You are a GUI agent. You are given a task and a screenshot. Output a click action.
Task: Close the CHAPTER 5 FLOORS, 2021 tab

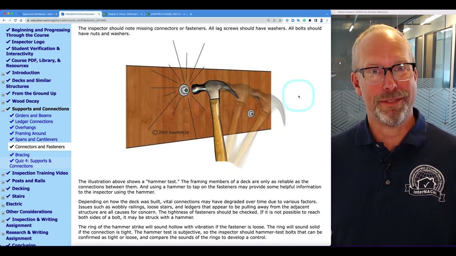(x=184, y=14)
